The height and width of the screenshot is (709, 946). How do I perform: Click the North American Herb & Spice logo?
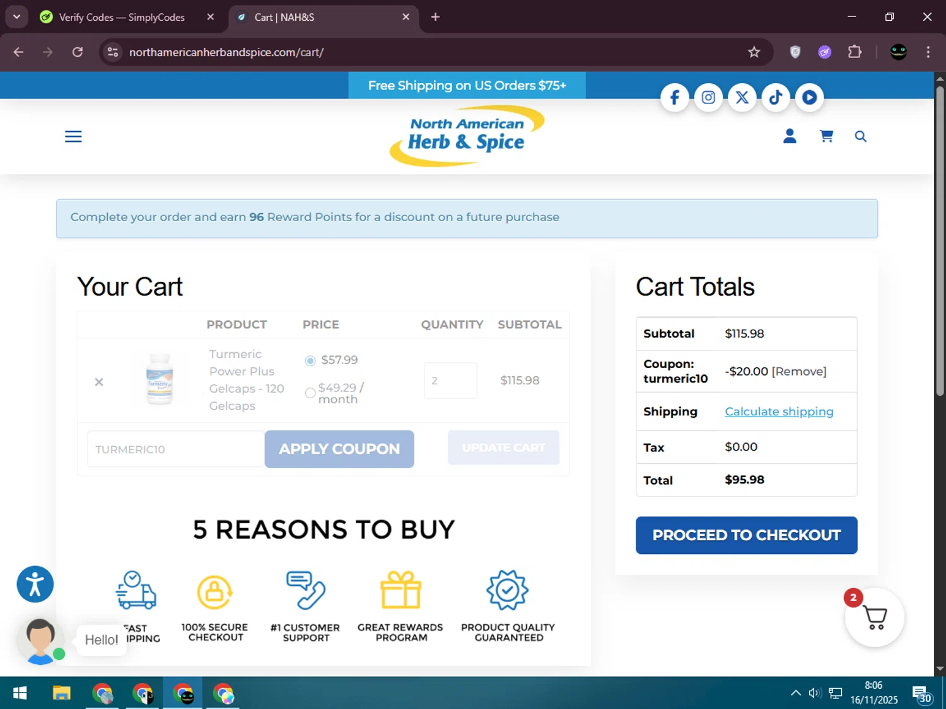pyautogui.click(x=467, y=135)
